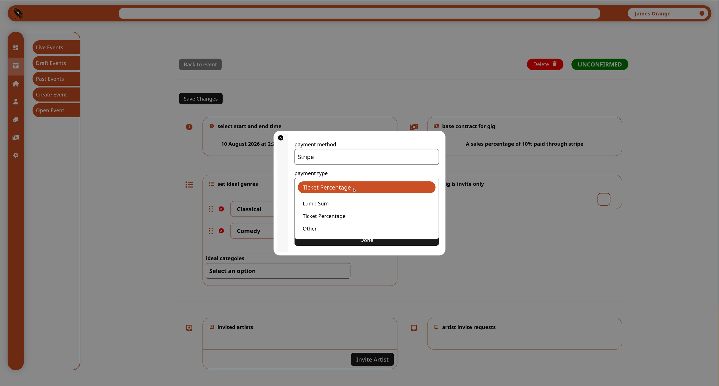The image size is (719, 386).
Task: Open the ideal categories Select an option dropdown
Action: (x=278, y=271)
